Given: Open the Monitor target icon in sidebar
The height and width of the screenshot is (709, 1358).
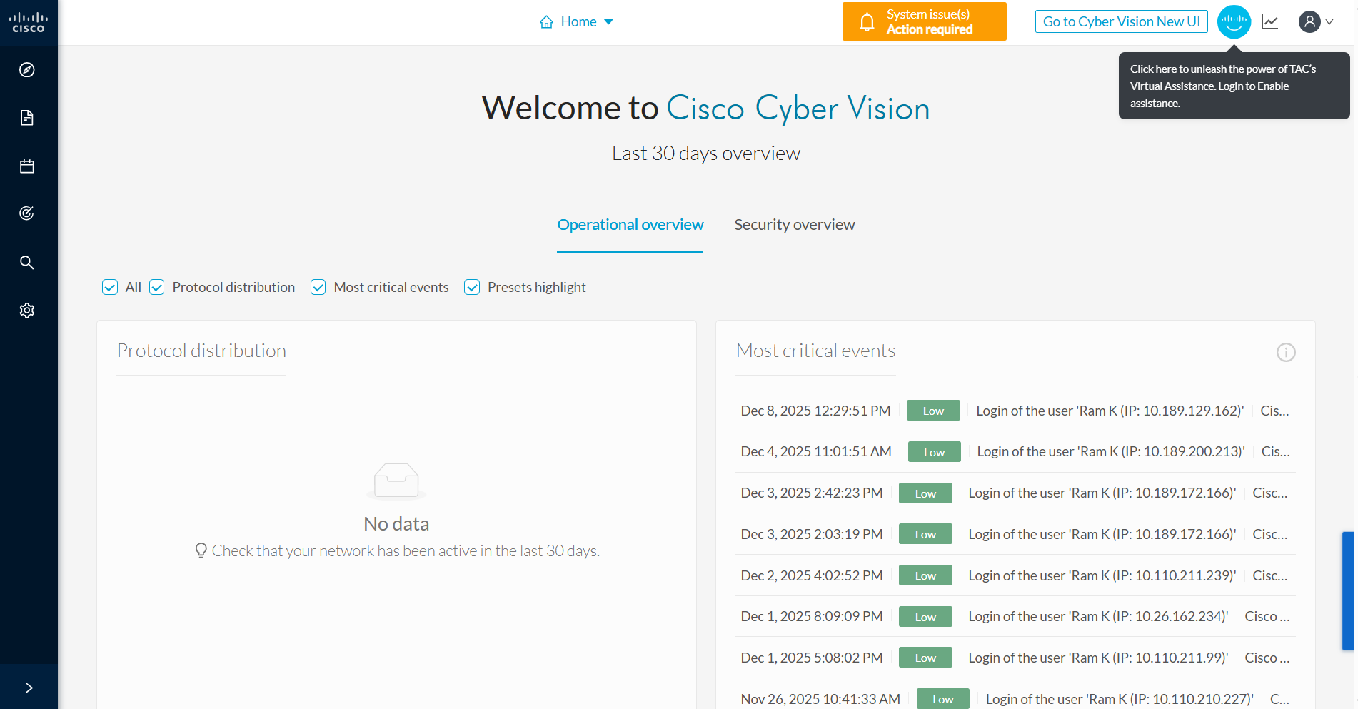Looking at the screenshot, I should click(x=27, y=213).
